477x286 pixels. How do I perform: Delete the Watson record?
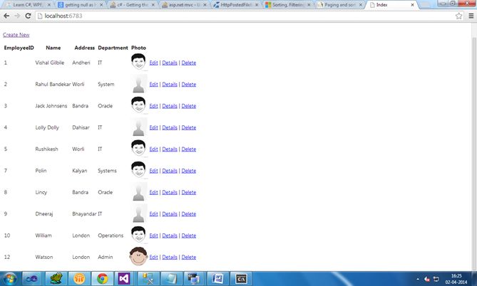pos(189,257)
